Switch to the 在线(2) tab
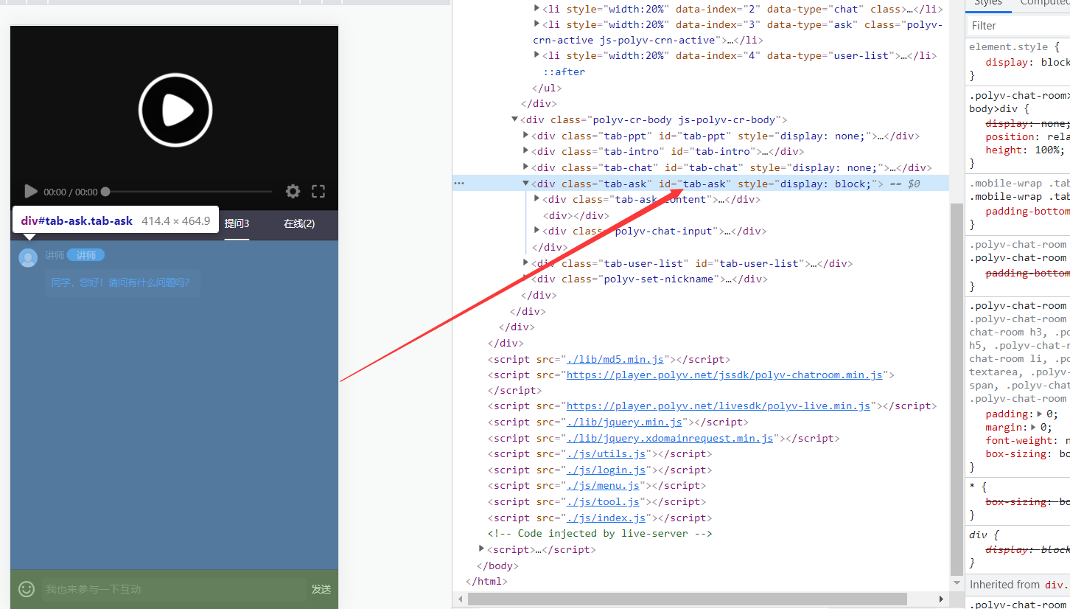Viewport: 1070px width, 609px height. [x=299, y=223]
